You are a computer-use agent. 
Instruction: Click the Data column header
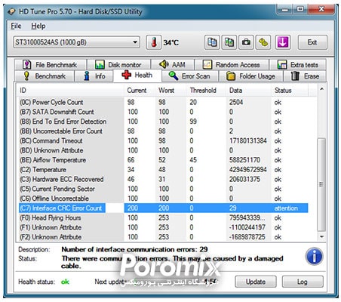(x=248, y=91)
